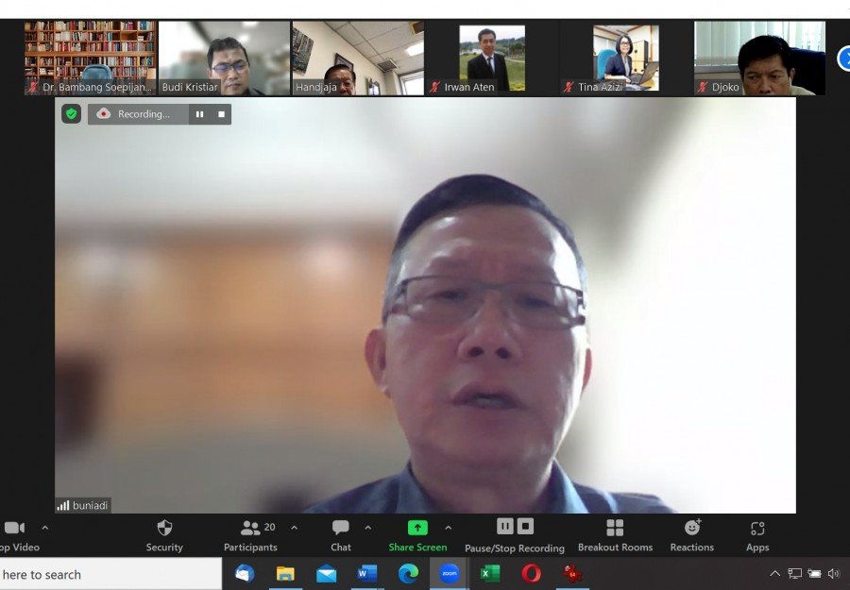
Task: Pause the recording from the top indicator
Action: click(x=199, y=114)
